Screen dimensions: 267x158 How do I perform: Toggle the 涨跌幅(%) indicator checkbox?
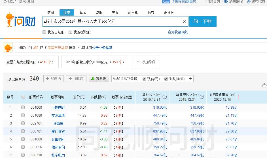click(x=166, y=79)
